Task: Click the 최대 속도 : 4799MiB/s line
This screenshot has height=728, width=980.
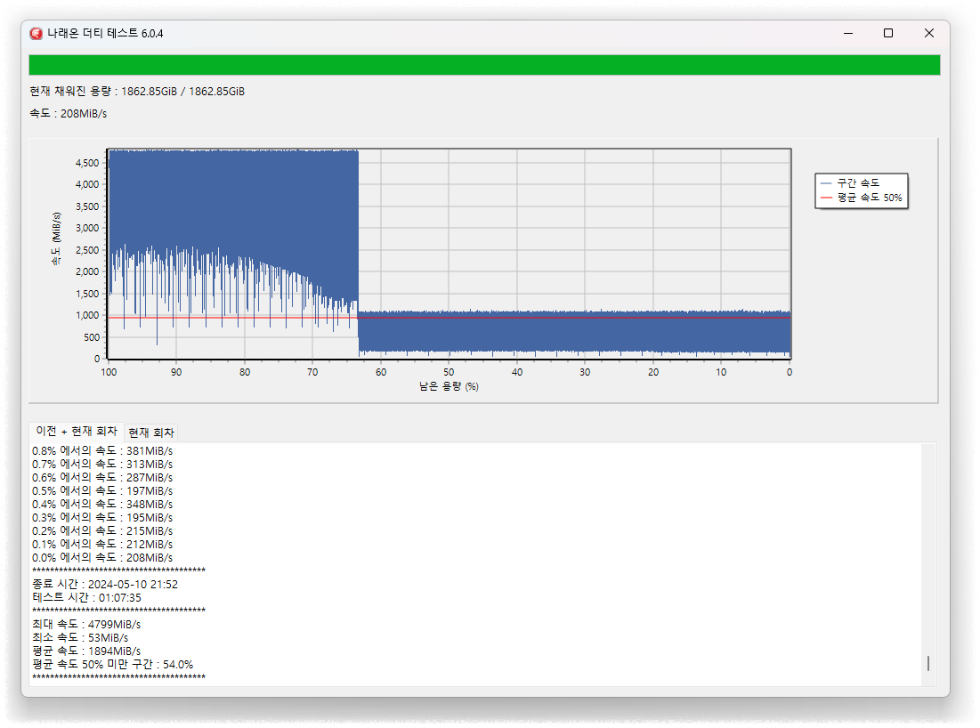Action: (x=86, y=624)
